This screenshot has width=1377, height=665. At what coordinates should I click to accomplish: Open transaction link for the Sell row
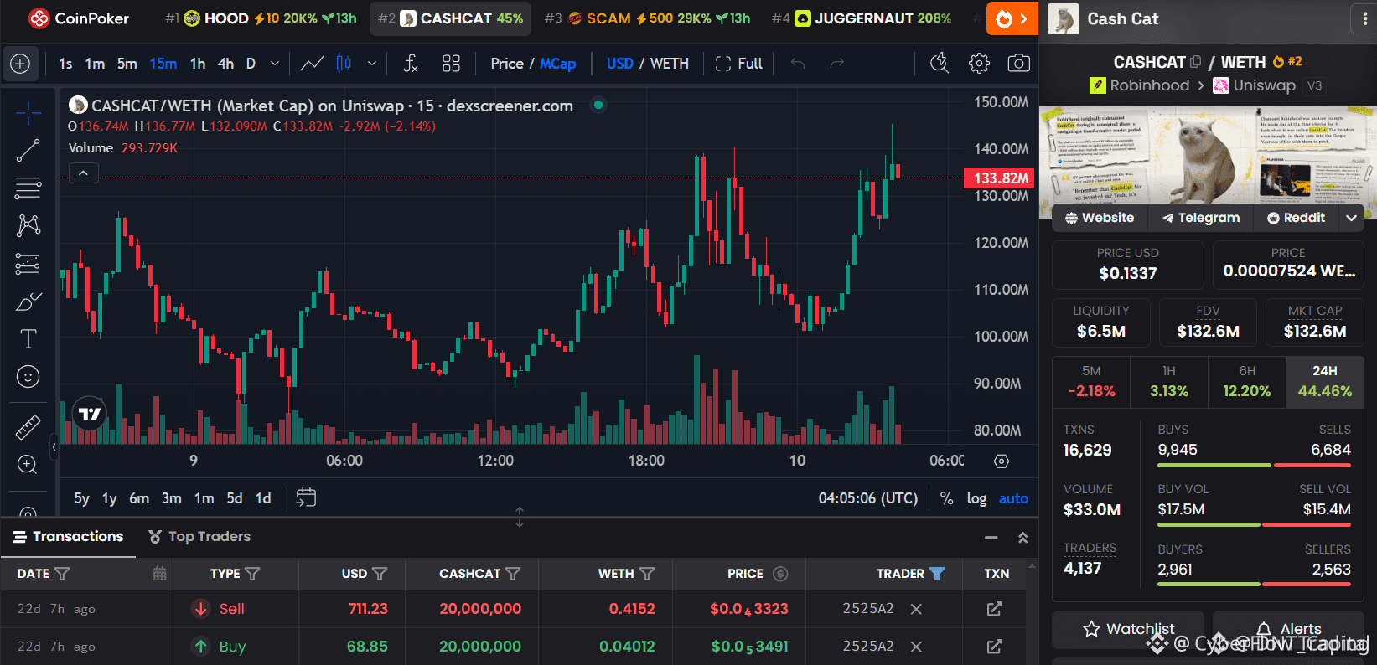tap(995, 609)
